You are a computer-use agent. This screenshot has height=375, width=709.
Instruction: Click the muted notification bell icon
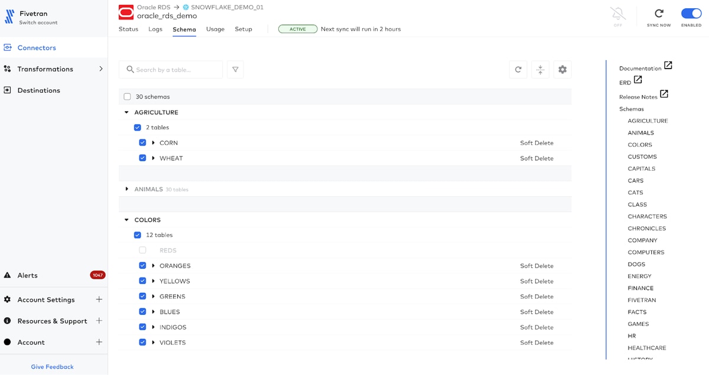tap(618, 14)
